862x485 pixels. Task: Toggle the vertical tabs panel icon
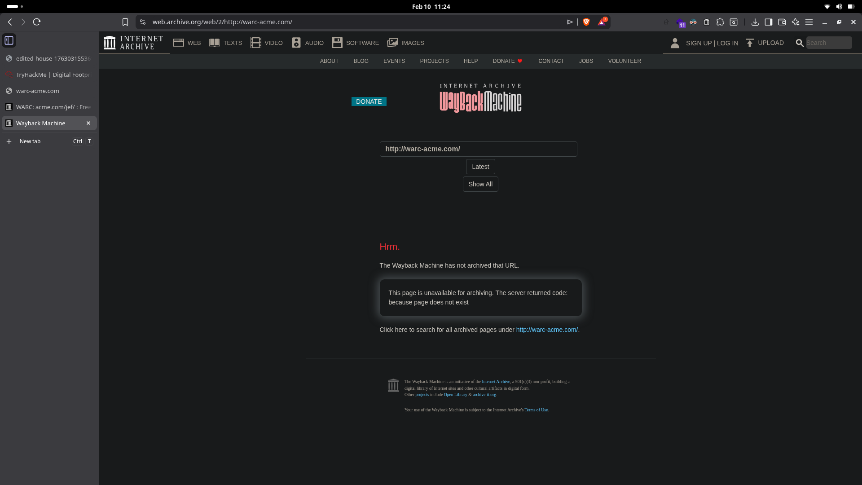pos(9,40)
